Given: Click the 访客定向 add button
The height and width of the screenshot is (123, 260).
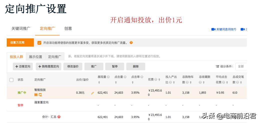Looking at the screenshot, I should 23,66.
